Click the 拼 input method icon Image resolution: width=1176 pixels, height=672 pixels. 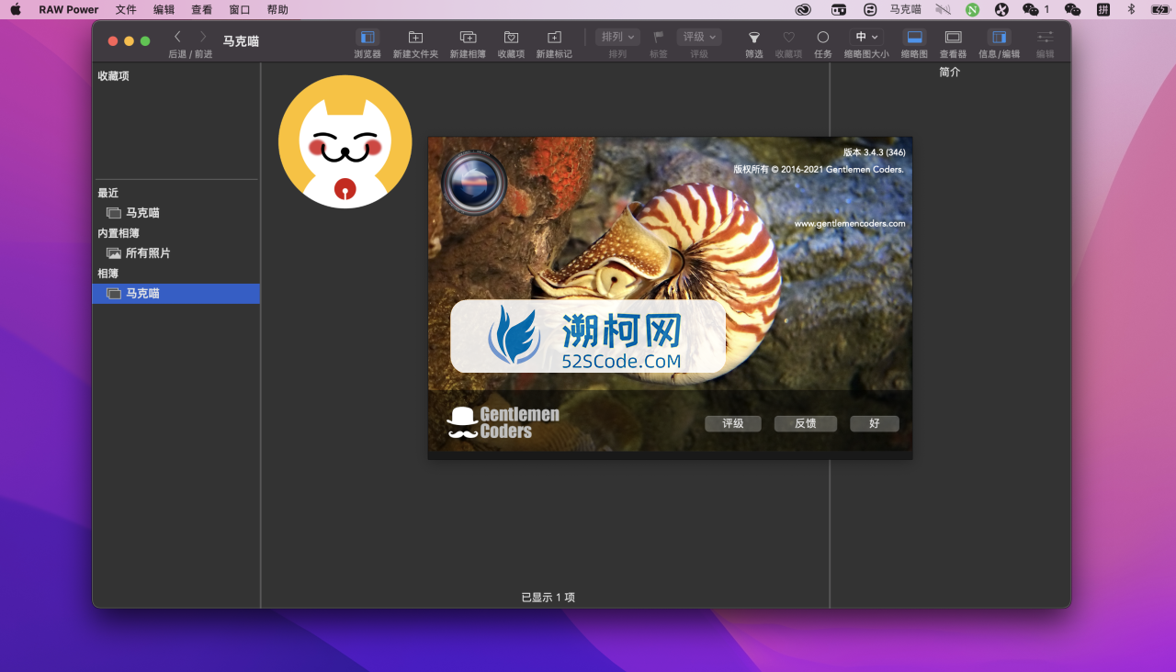point(1103,10)
